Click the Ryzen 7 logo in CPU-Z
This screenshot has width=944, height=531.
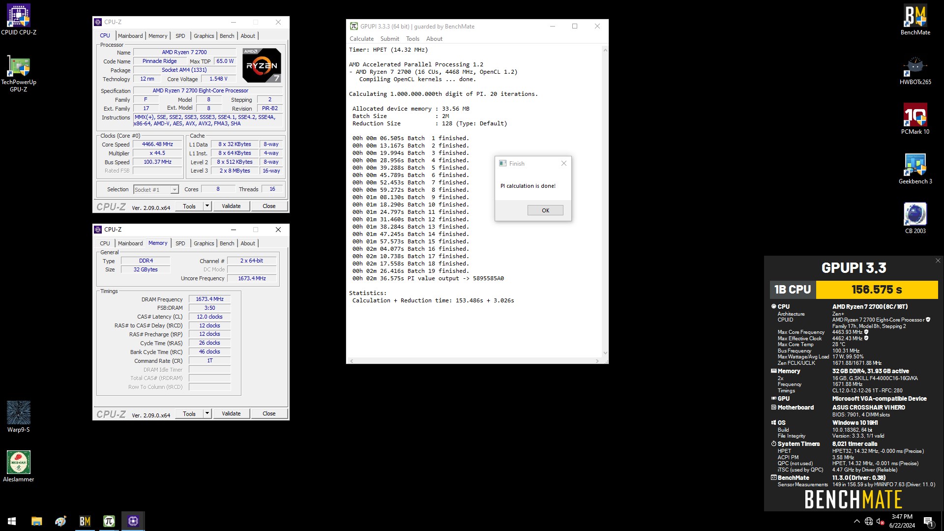[262, 65]
